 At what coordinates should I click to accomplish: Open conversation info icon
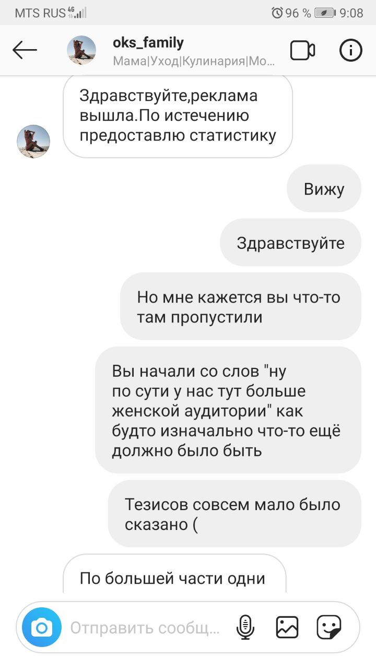click(351, 51)
